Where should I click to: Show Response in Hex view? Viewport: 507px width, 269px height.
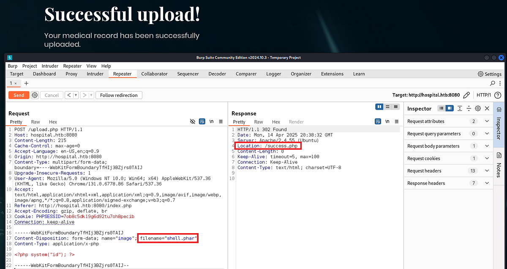tap(276, 122)
